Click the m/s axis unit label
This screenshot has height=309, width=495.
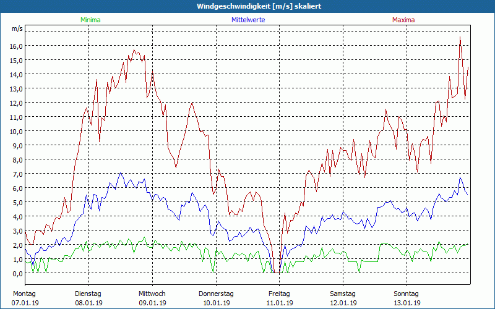point(17,28)
